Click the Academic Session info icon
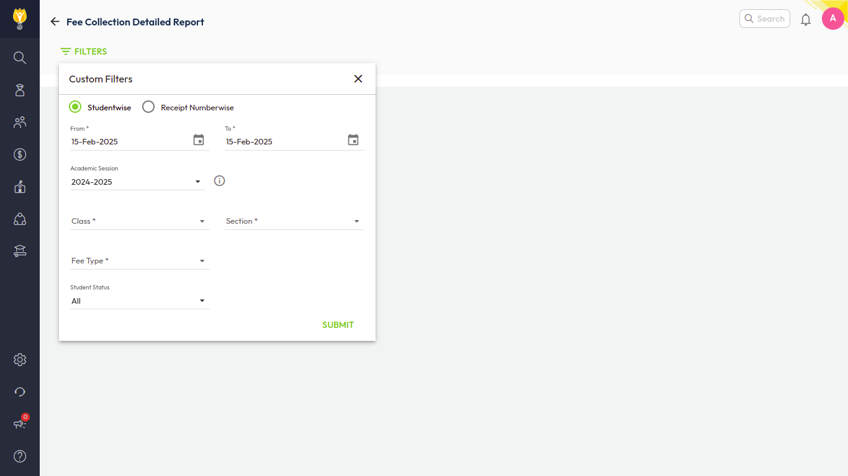This screenshot has height=476, width=848. point(219,181)
